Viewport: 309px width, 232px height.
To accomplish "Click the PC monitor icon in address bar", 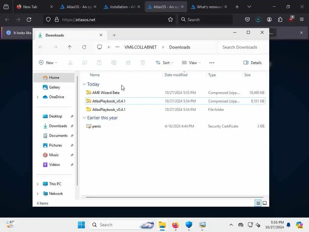I will point(100,47).
